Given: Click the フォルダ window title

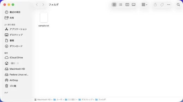Looking at the screenshot, I should tap(54, 5).
